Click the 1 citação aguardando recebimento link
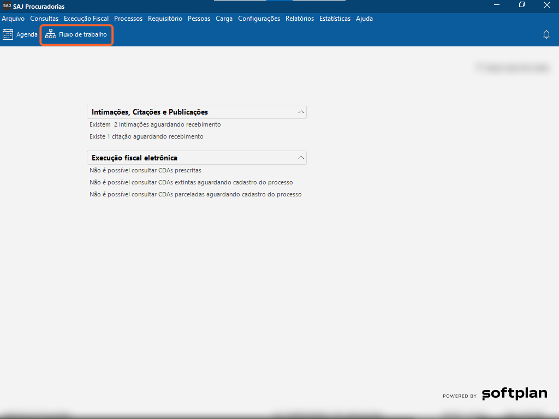 146,137
